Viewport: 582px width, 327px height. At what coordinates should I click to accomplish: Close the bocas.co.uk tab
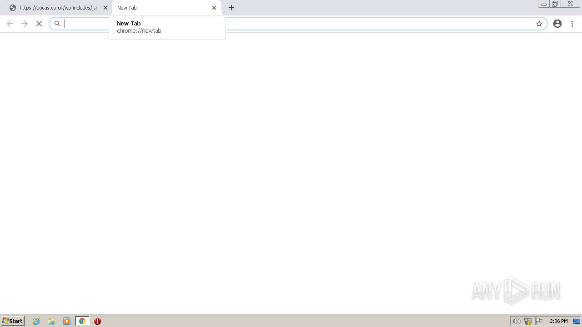(x=105, y=8)
